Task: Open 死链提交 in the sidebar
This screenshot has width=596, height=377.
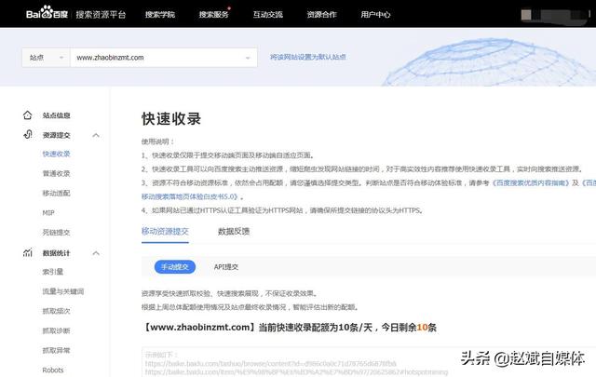Action: click(x=56, y=232)
